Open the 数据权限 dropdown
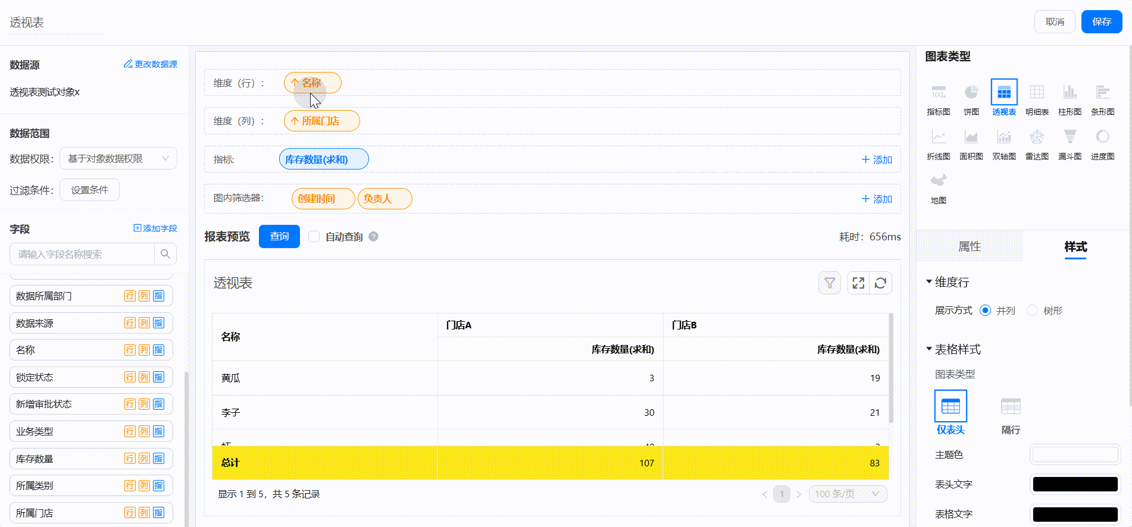Viewport: 1132px width, 527px height. click(x=118, y=158)
